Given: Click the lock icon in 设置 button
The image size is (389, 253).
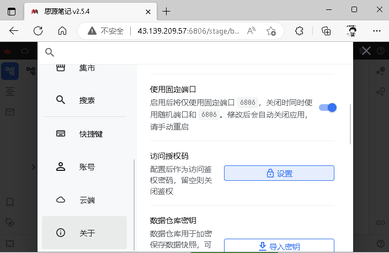Looking at the screenshot, I should pyautogui.click(x=270, y=173).
